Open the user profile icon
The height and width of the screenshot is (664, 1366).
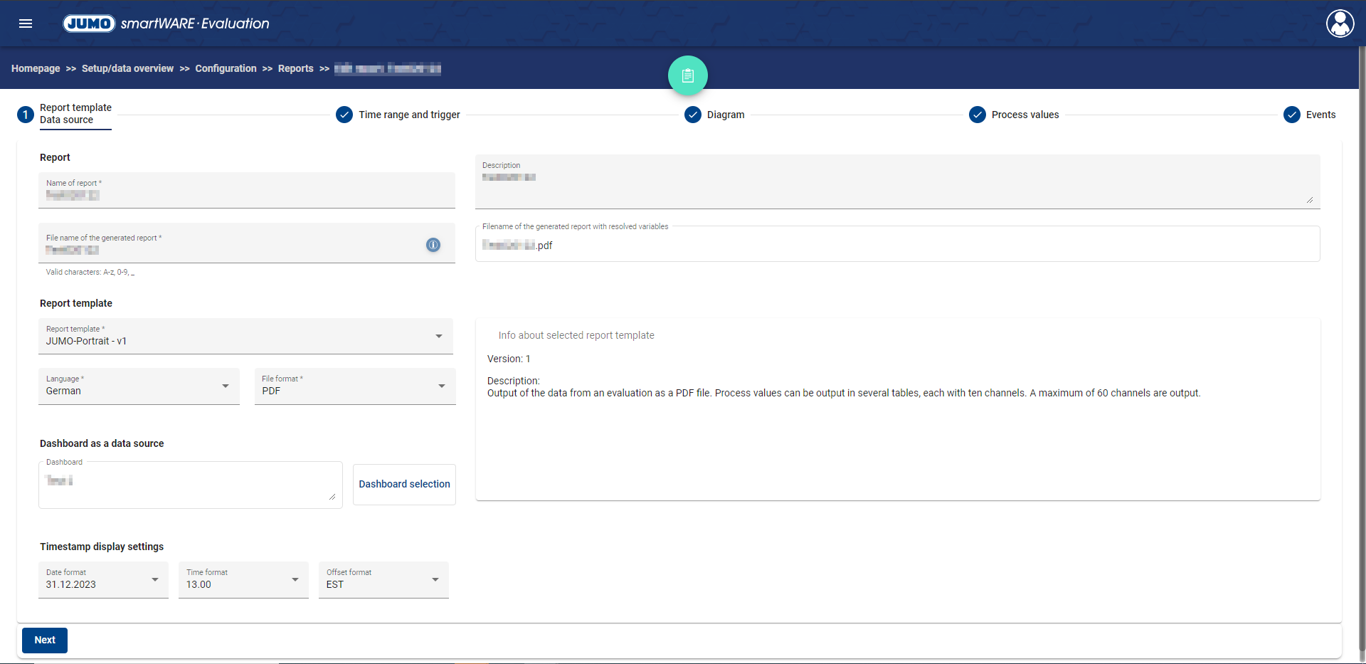[x=1340, y=23]
